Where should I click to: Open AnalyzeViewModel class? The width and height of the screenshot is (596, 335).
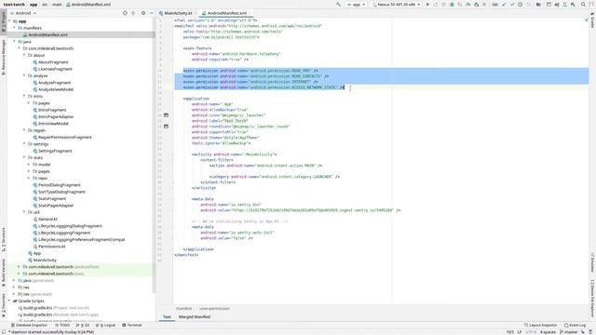pos(56,89)
